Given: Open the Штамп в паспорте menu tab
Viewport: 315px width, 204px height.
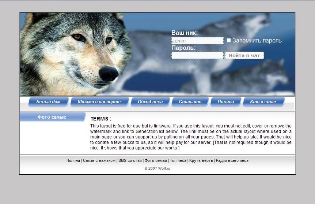Looking at the screenshot, I should click(99, 102).
